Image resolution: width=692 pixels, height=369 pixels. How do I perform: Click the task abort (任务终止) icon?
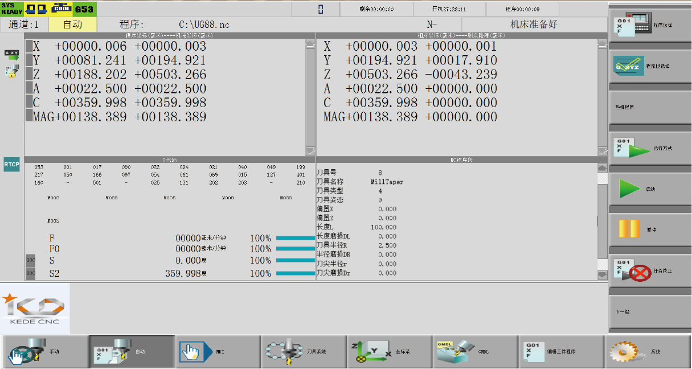(631, 270)
